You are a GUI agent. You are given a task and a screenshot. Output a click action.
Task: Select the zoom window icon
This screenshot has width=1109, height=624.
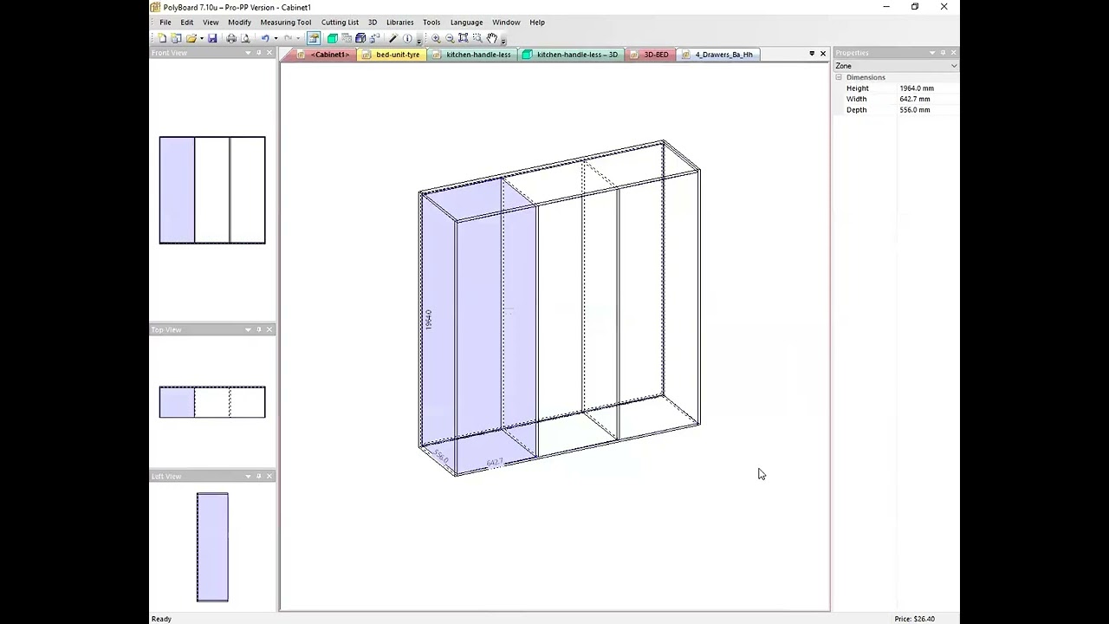(x=477, y=38)
